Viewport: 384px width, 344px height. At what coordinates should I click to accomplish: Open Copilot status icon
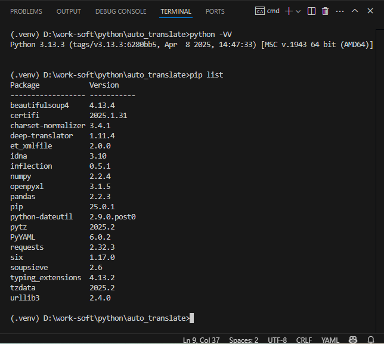[353, 340]
